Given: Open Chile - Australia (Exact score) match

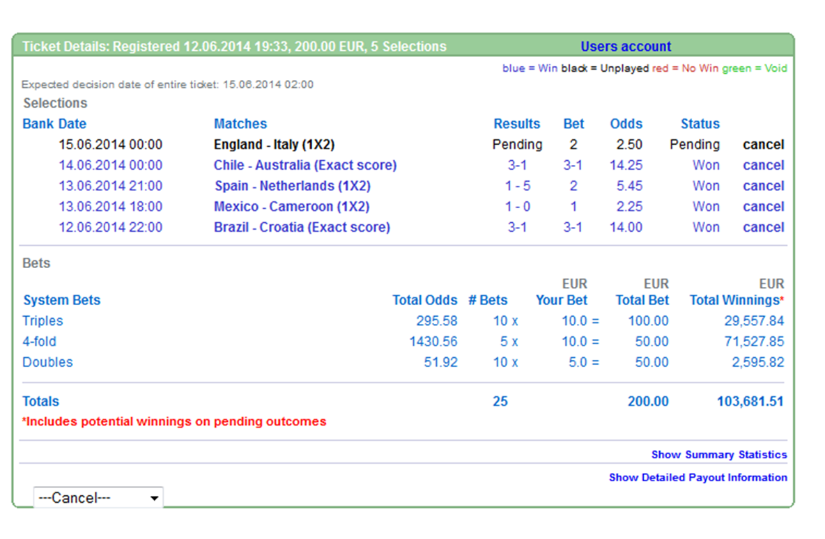Looking at the screenshot, I should point(304,166).
